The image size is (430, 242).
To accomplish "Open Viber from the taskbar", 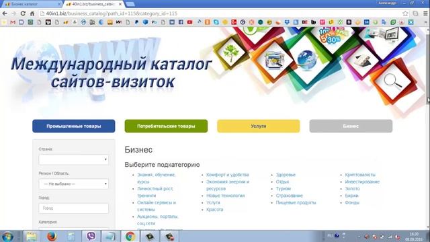I will (91, 236).
